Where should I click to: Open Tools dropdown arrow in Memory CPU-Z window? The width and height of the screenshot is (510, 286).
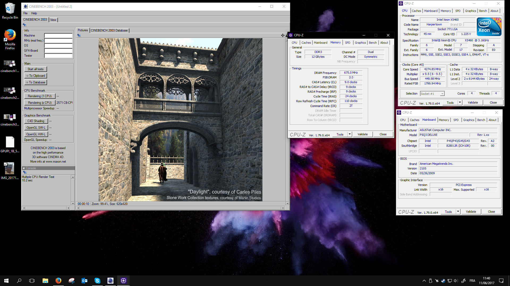tap(350, 134)
